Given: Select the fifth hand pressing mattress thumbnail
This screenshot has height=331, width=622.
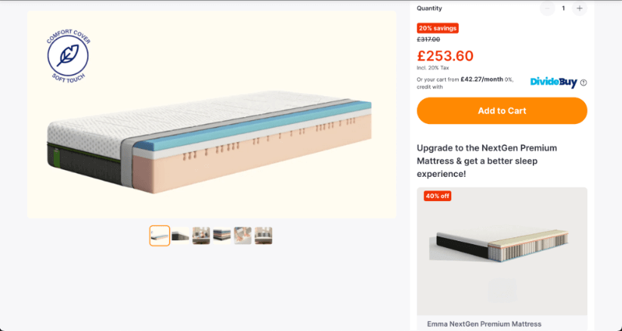Looking at the screenshot, I should point(243,236).
